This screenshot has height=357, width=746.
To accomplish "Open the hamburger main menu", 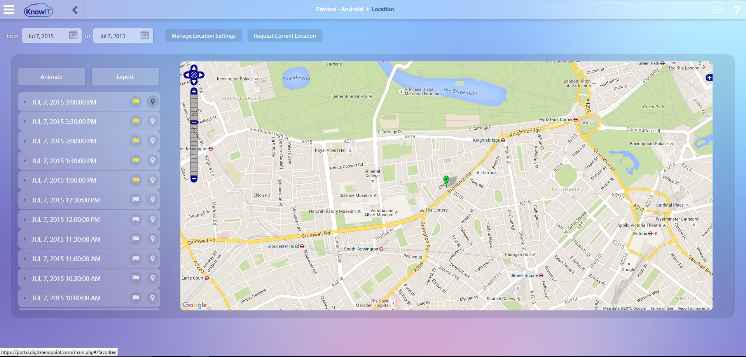I will pos(9,9).
